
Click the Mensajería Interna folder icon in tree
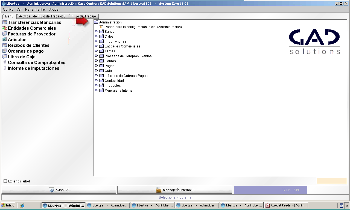[101, 91]
